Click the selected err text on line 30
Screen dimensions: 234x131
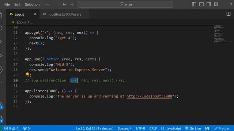(74, 80)
